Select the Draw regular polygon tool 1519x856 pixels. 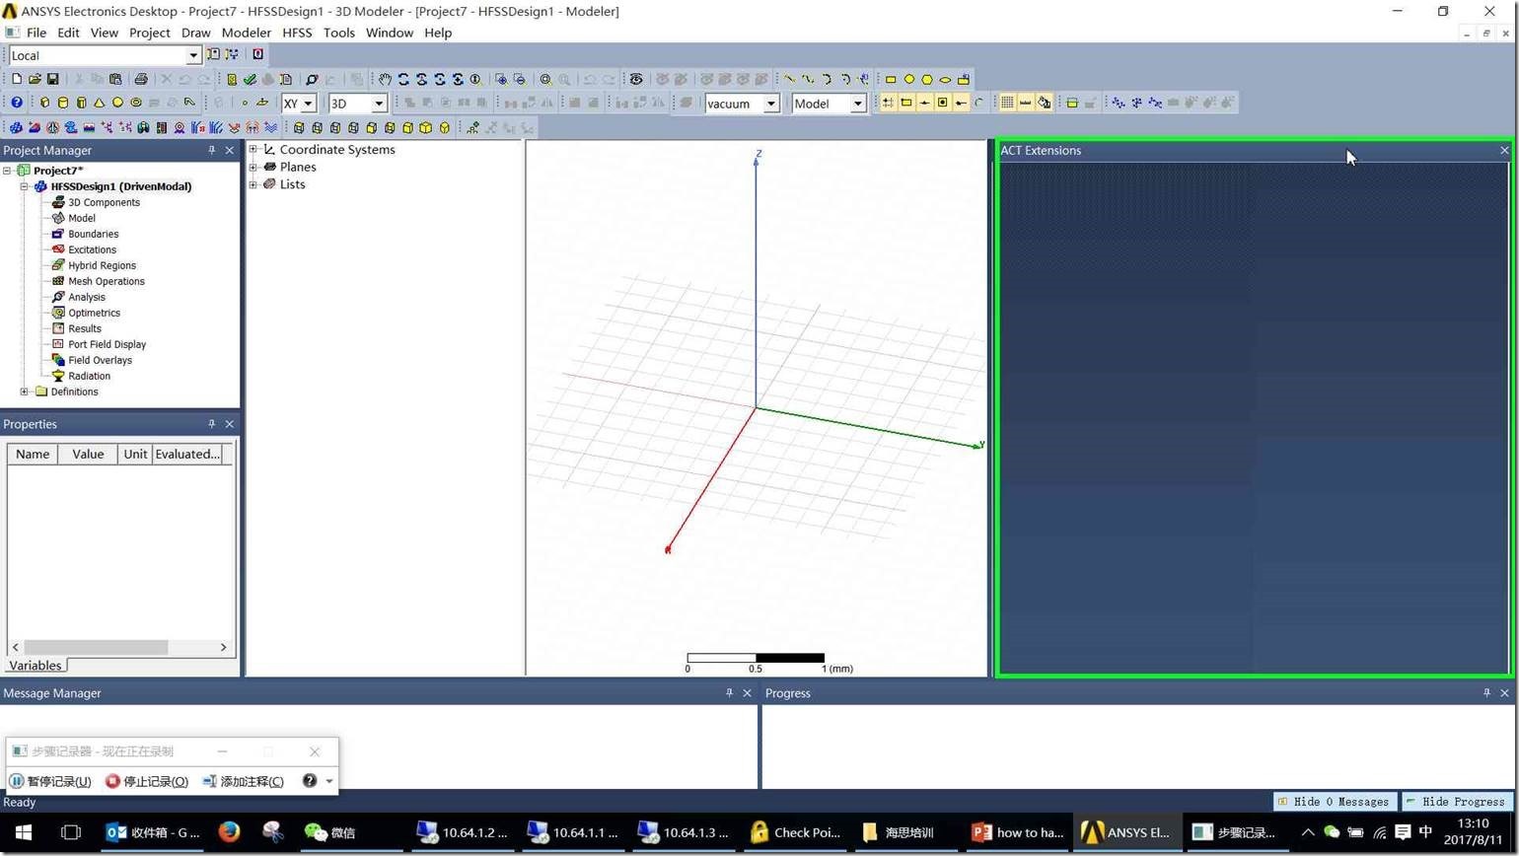[x=927, y=79]
